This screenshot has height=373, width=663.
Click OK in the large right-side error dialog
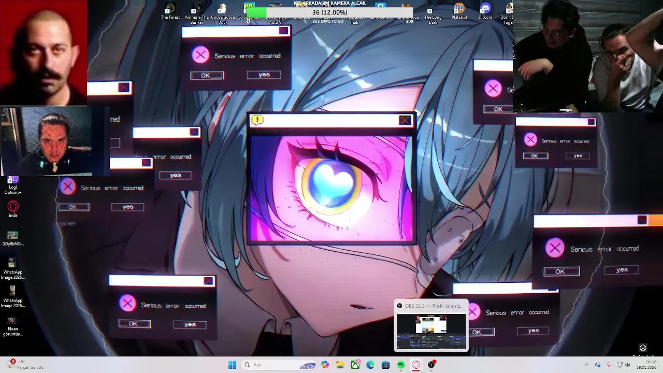pyautogui.click(x=561, y=271)
